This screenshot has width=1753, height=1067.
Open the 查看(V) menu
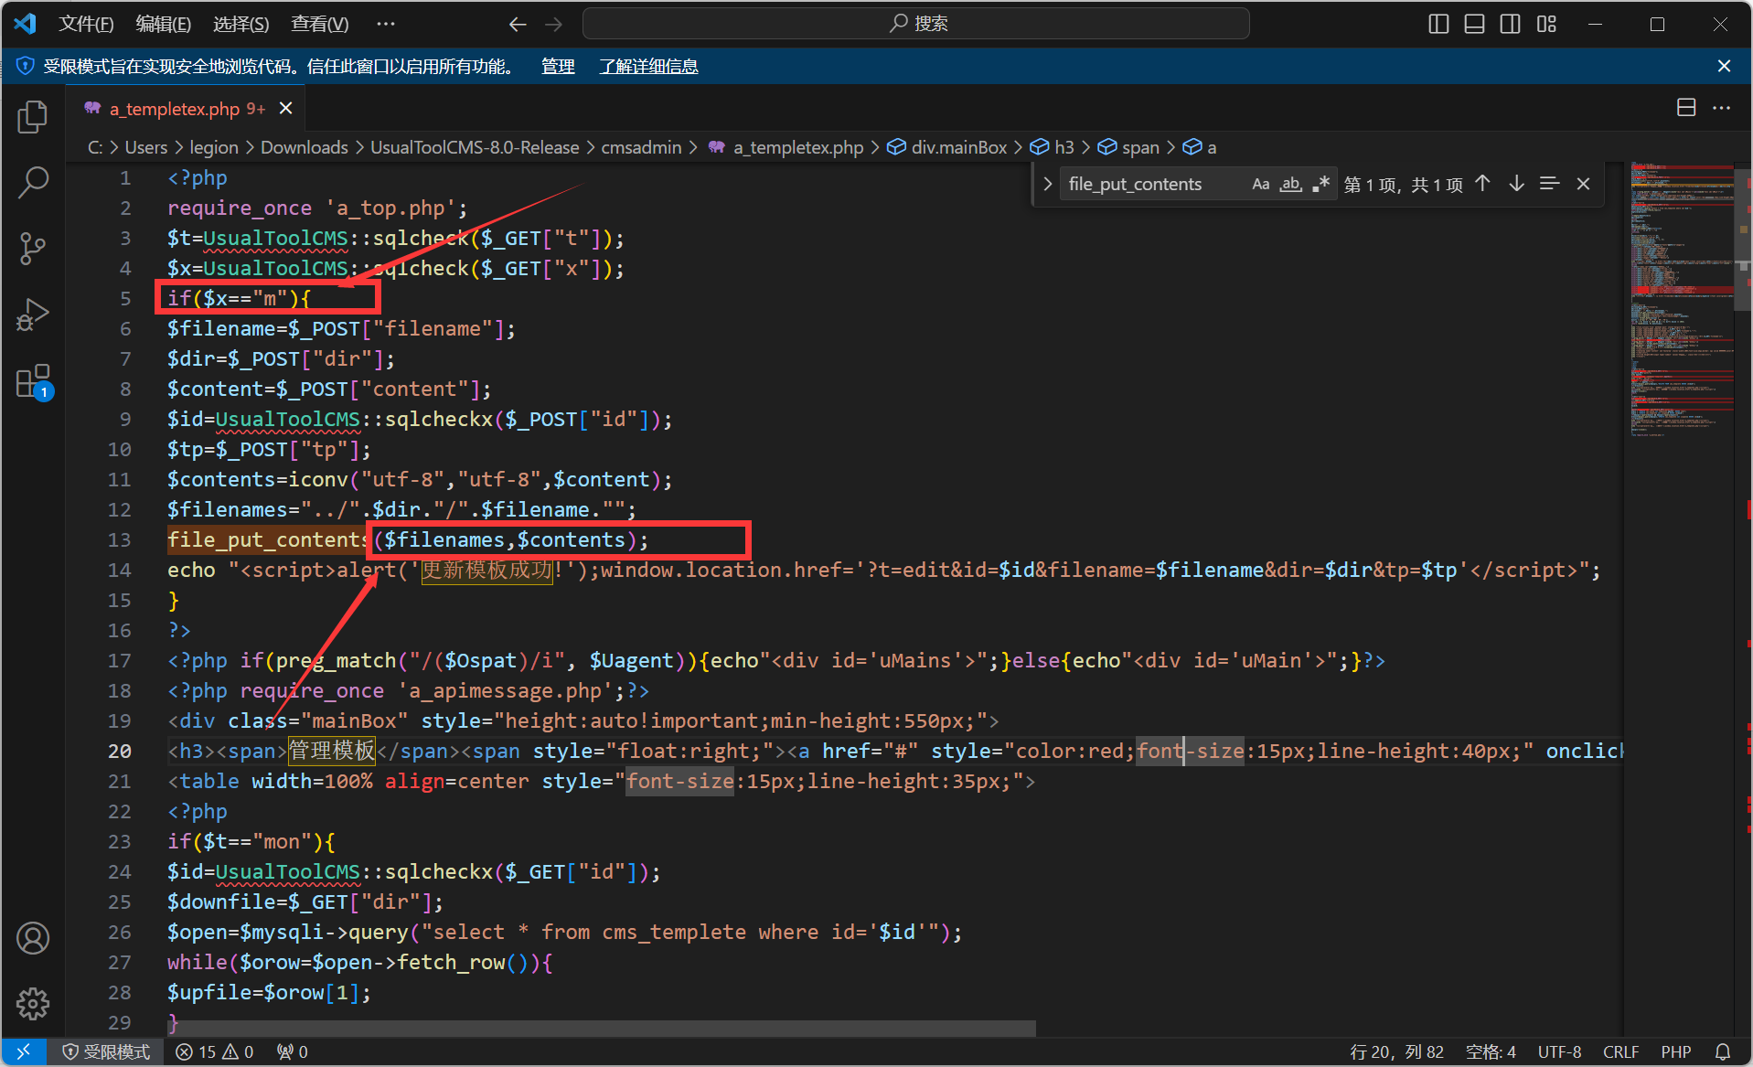coord(319,24)
